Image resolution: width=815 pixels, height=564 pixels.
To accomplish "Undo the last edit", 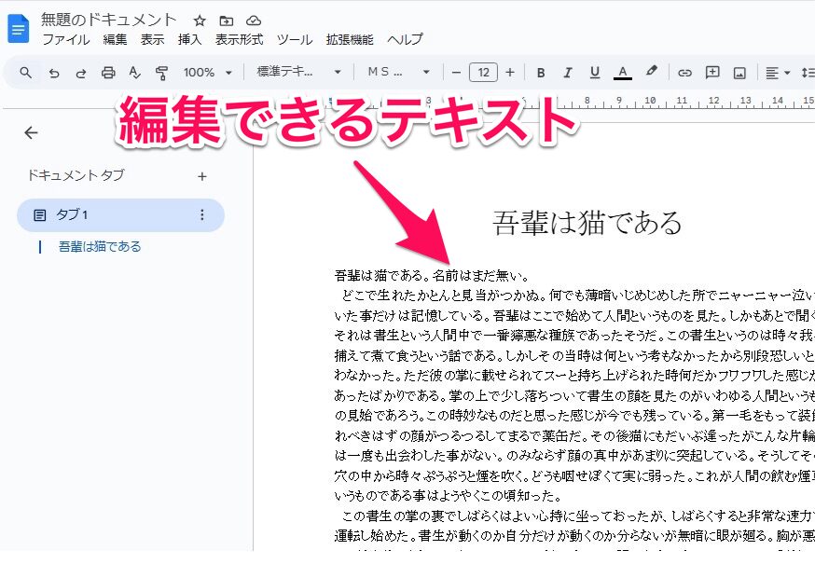I will coord(54,73).
